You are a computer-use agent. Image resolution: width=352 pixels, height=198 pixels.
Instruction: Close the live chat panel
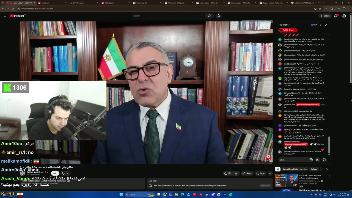pyautogui.click(x=326, y=25)
